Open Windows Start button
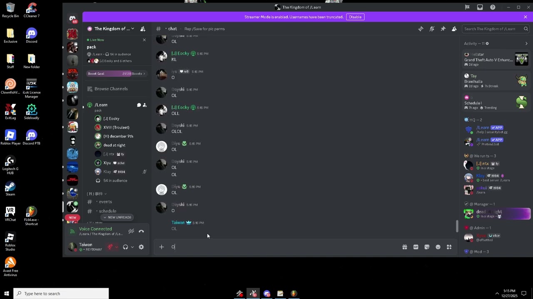 tap(6, 294)
